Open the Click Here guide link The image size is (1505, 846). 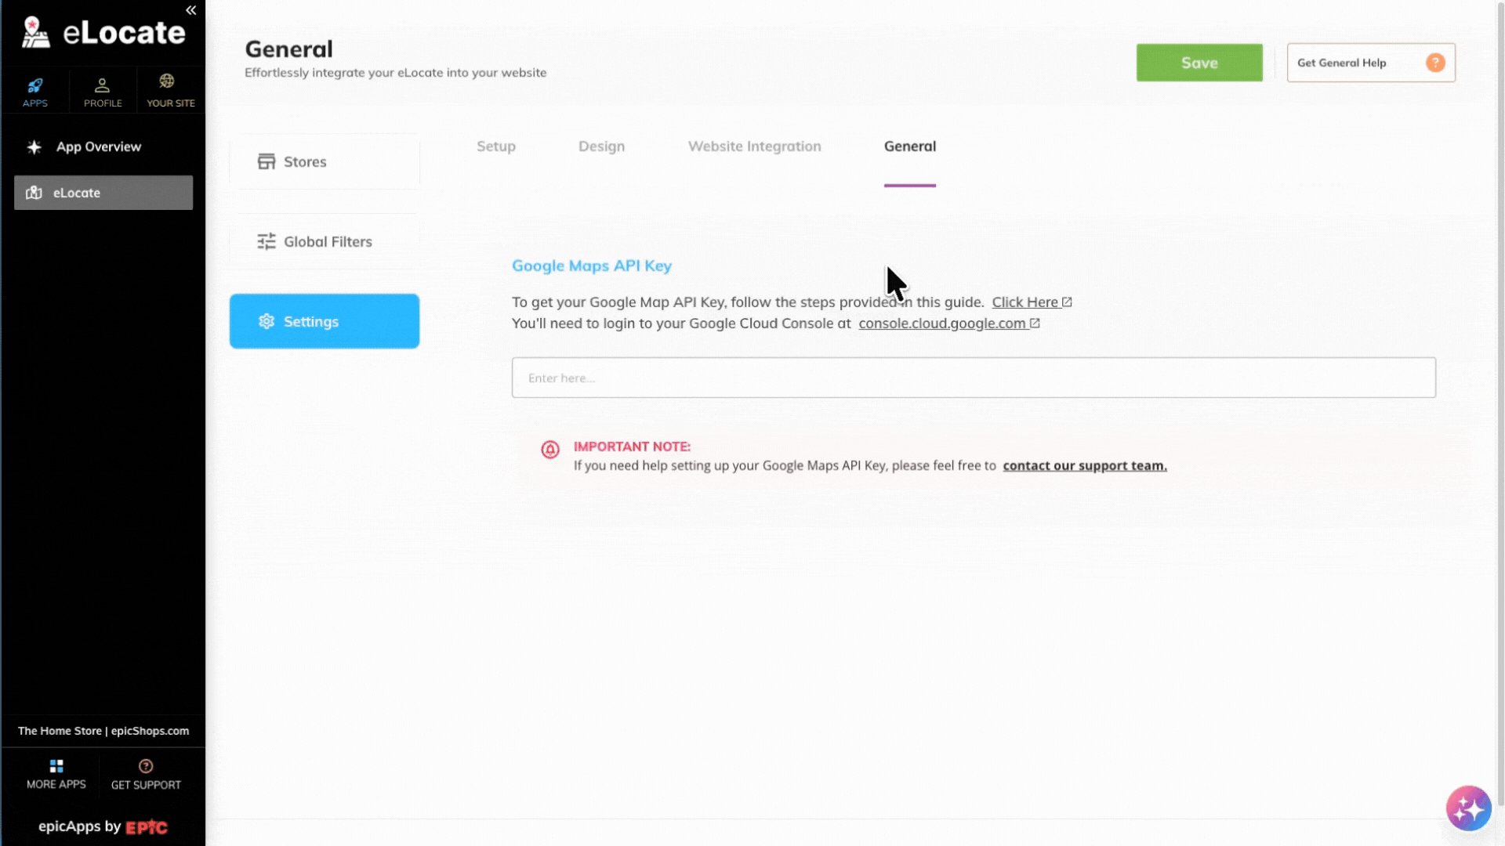coord(1032,302)
